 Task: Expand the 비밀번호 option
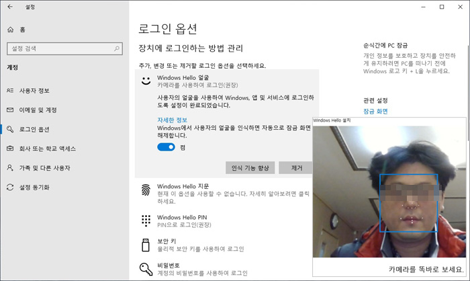click(x=227, y=269)
